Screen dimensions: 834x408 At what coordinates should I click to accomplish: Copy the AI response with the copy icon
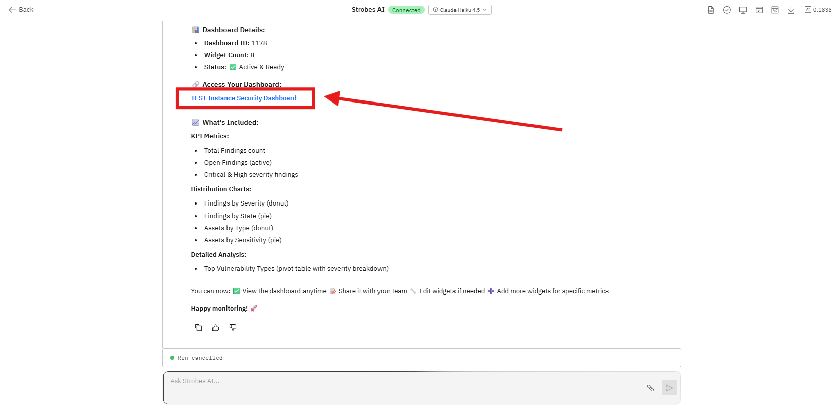tap(198, 327)
